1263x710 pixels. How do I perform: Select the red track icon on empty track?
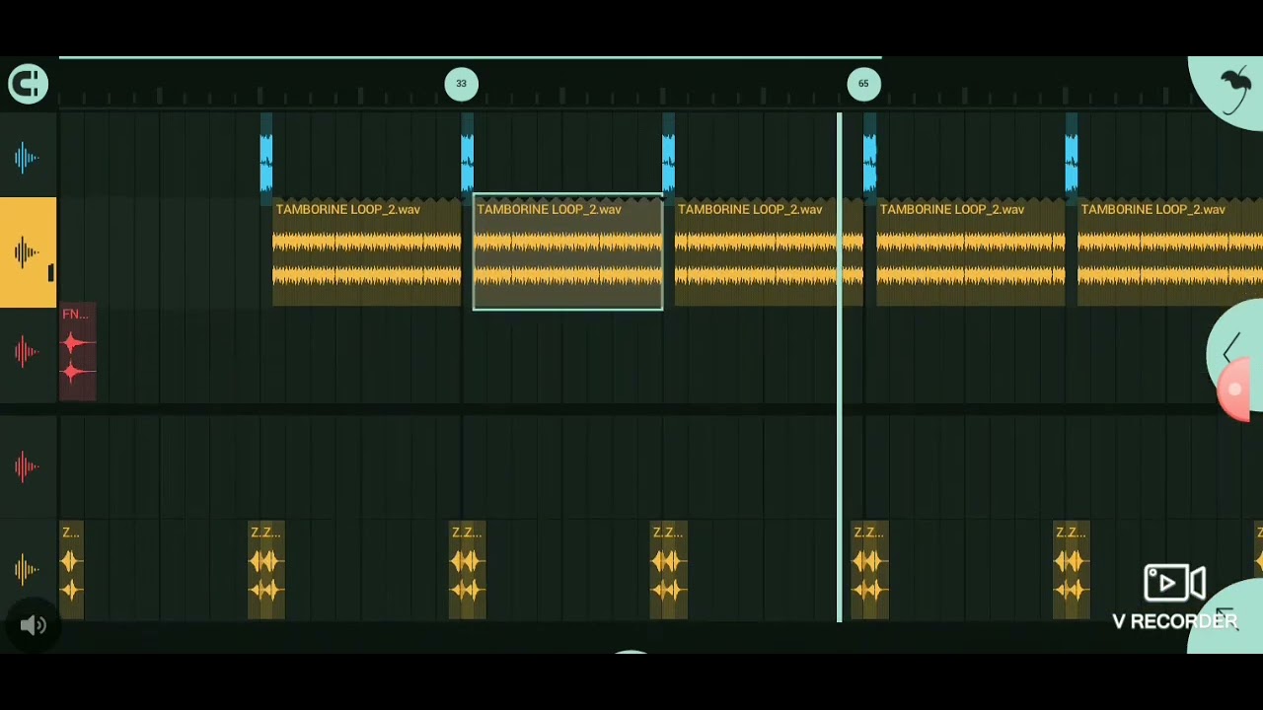pyautogui.click(x=27, y=465)
